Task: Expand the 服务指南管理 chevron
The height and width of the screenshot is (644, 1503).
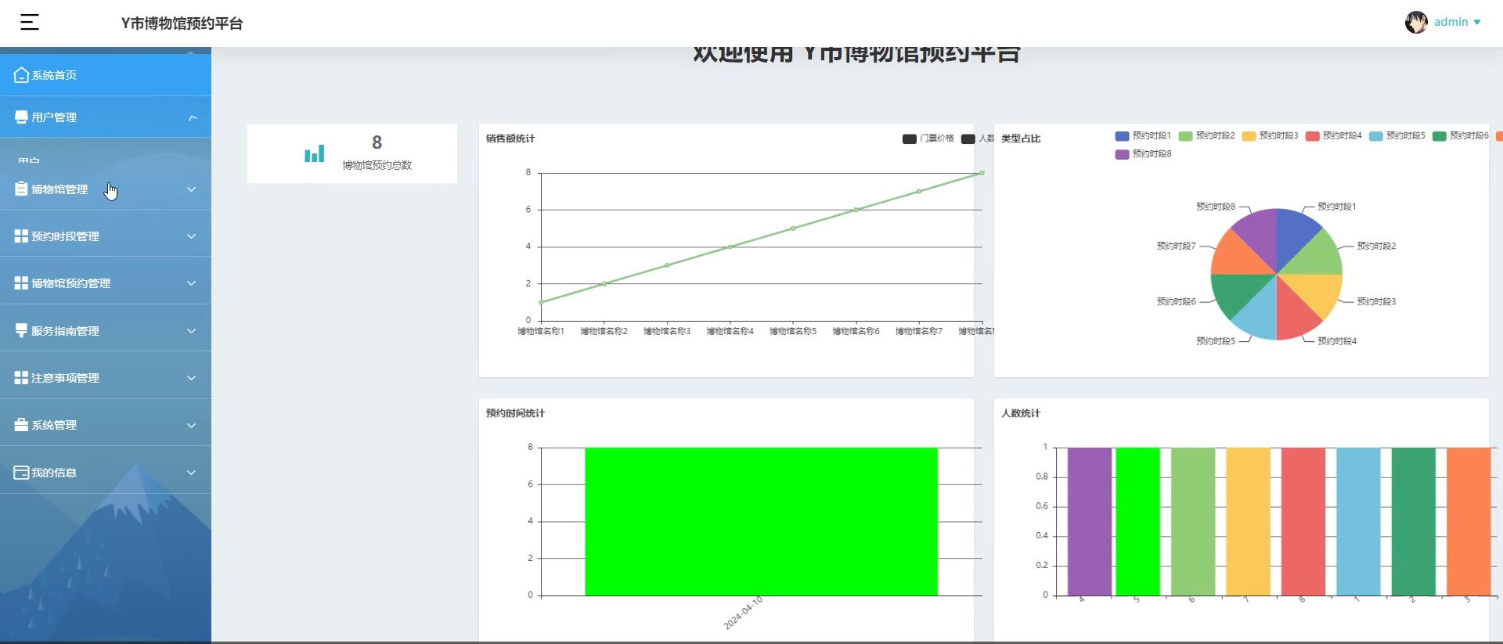Action: click(192, 331)
